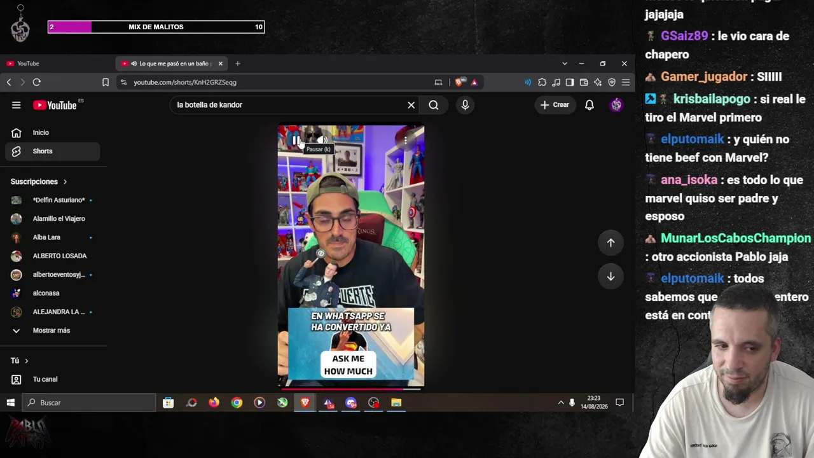Screen dimensions: 814x458
Task: Open the Leo AI sparkle icon
Action: [x=598, y=82]
